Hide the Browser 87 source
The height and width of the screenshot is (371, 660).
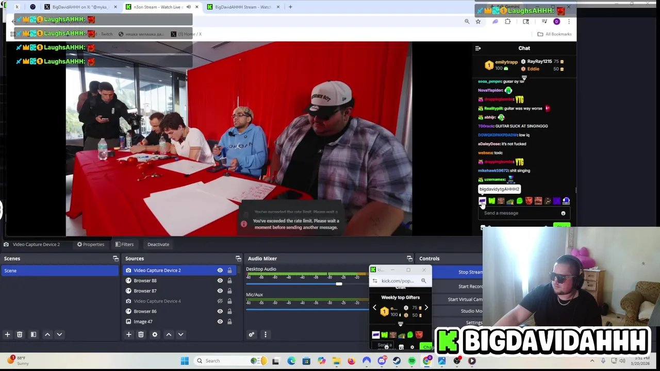(x=220, y=291)
